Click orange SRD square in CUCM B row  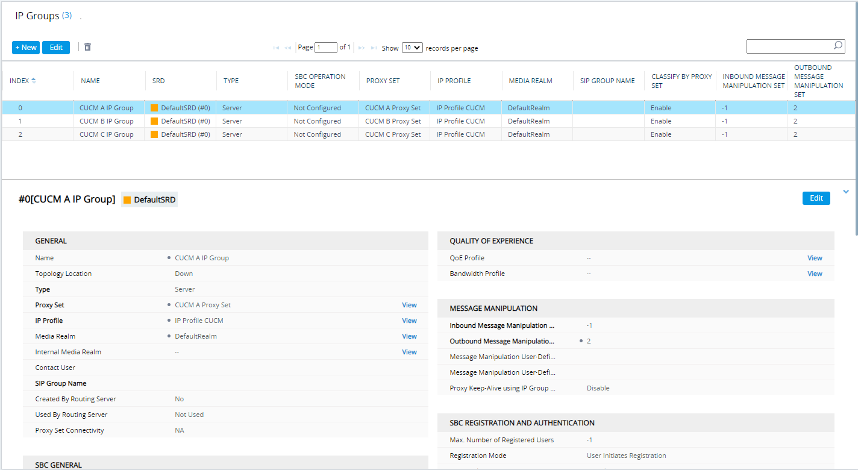[x=154, y=121]
